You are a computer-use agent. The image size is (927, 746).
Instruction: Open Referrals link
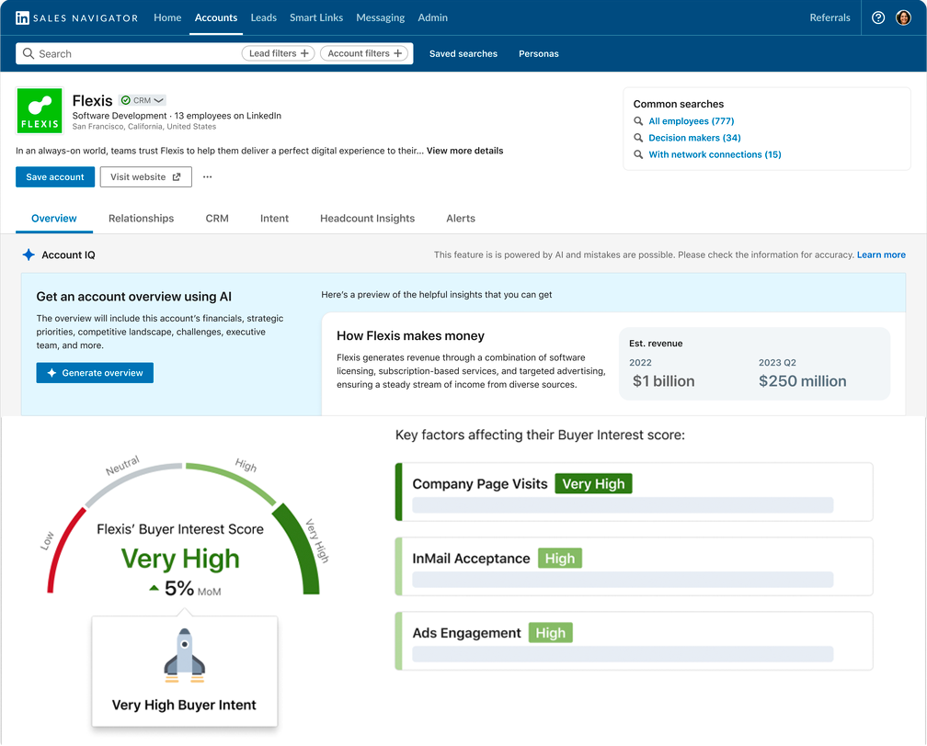point(830,17)
